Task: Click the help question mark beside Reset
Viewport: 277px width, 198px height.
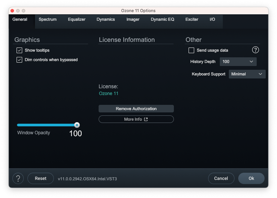Action: click(x=18, y=178)
